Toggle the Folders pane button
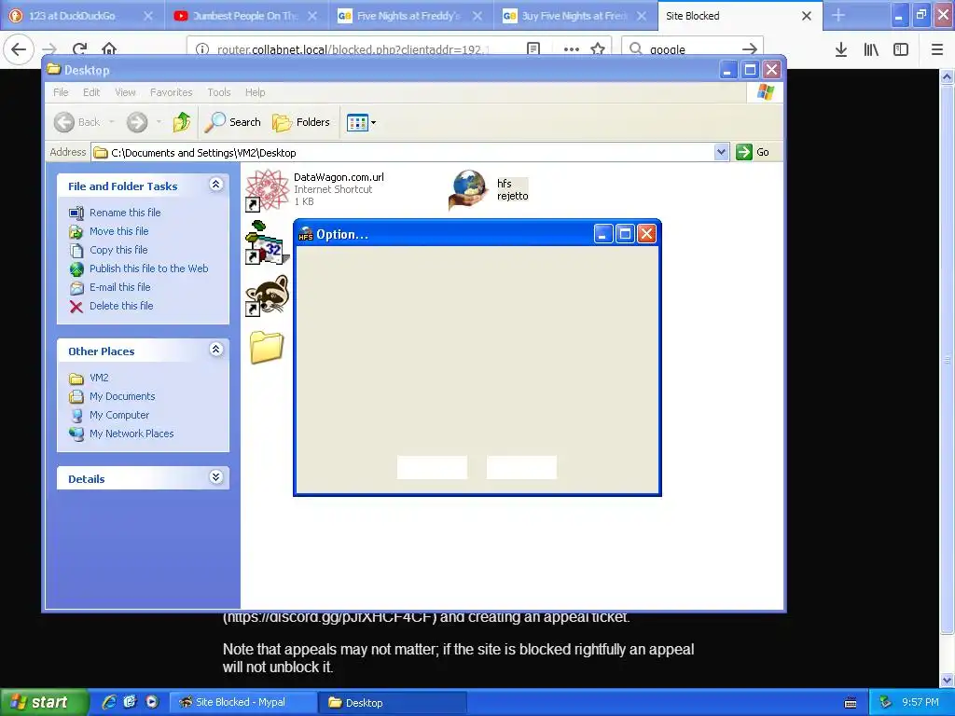This screenshot has height=716, width=955. pos(301,122)
